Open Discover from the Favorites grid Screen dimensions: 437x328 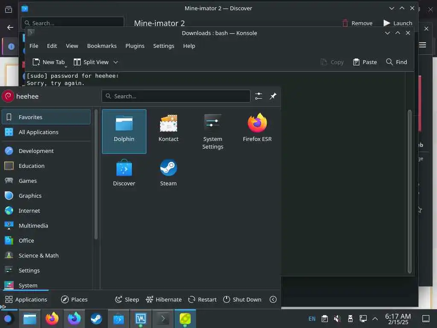pyautogui.click(x=124, y=176)
